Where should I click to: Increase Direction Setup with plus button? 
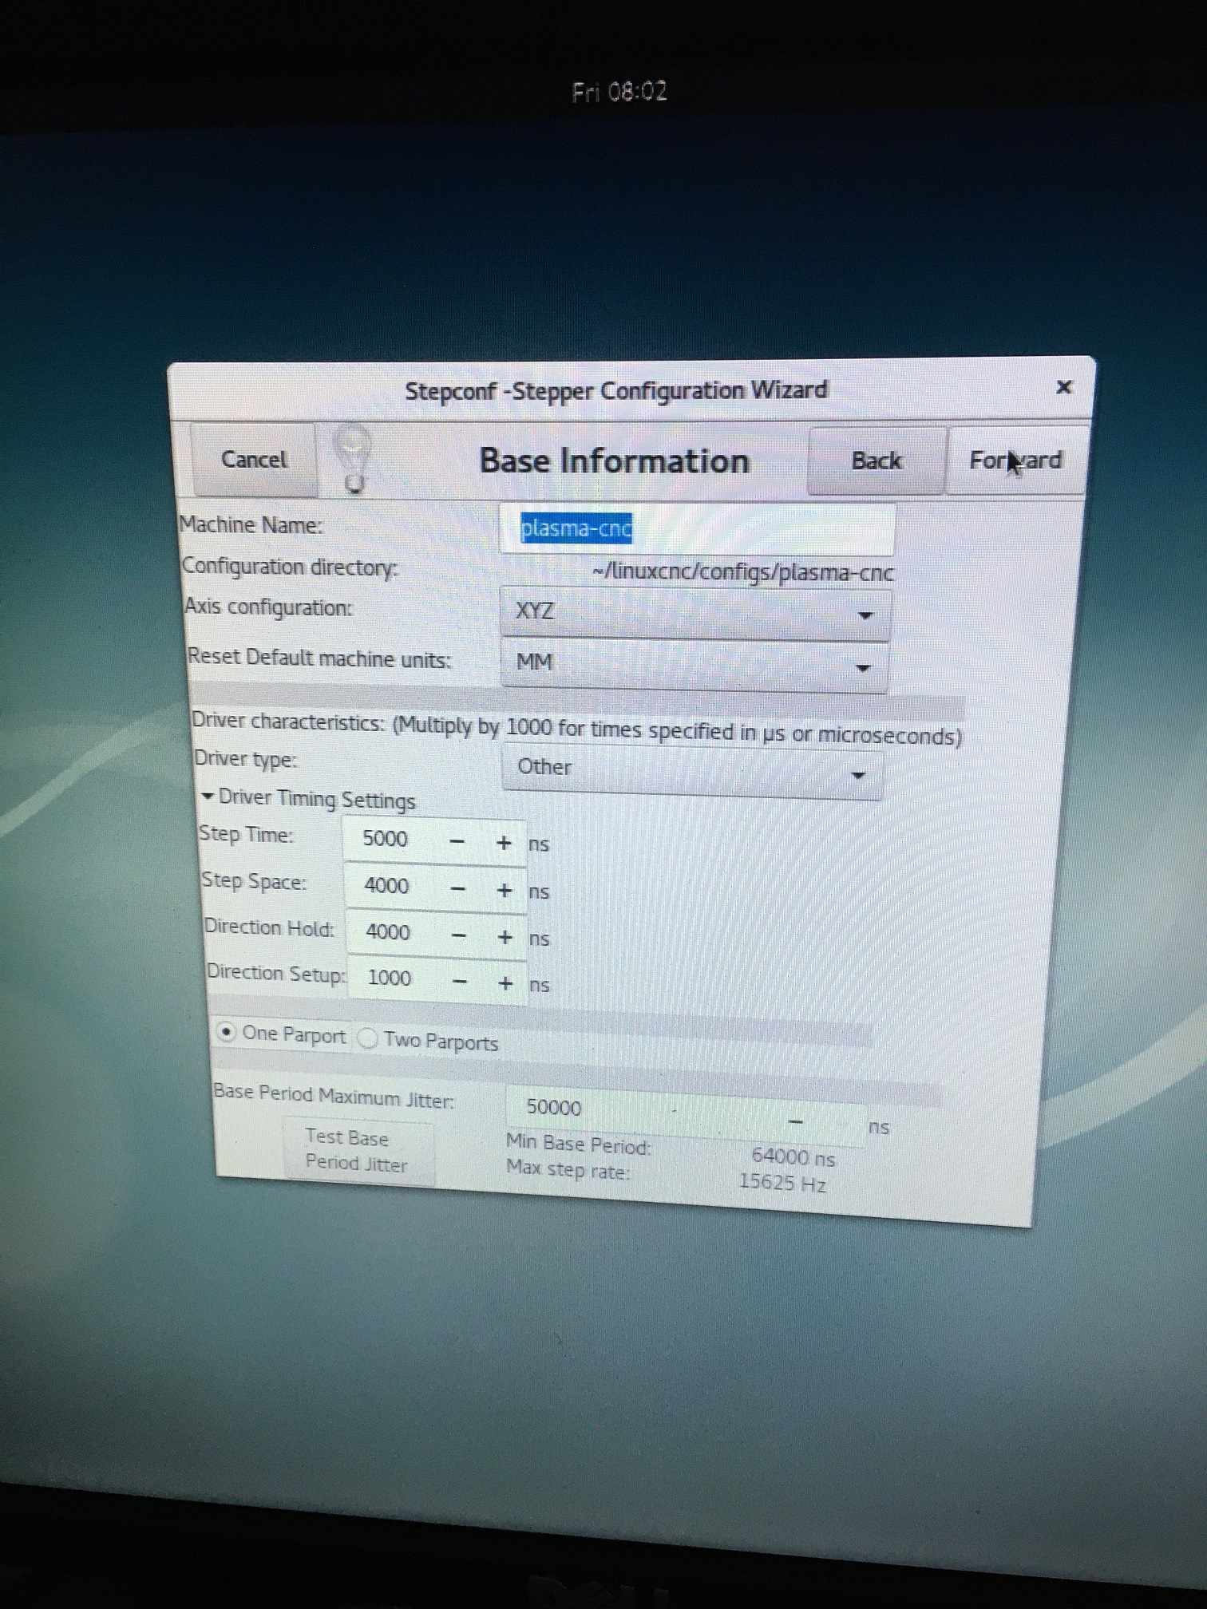point(506,982)
